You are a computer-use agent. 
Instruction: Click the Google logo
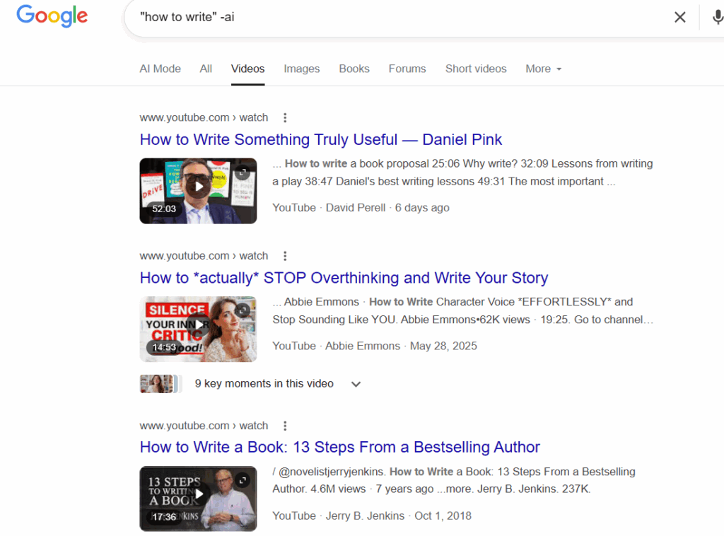pyautogui.click(x=52, y=16)
